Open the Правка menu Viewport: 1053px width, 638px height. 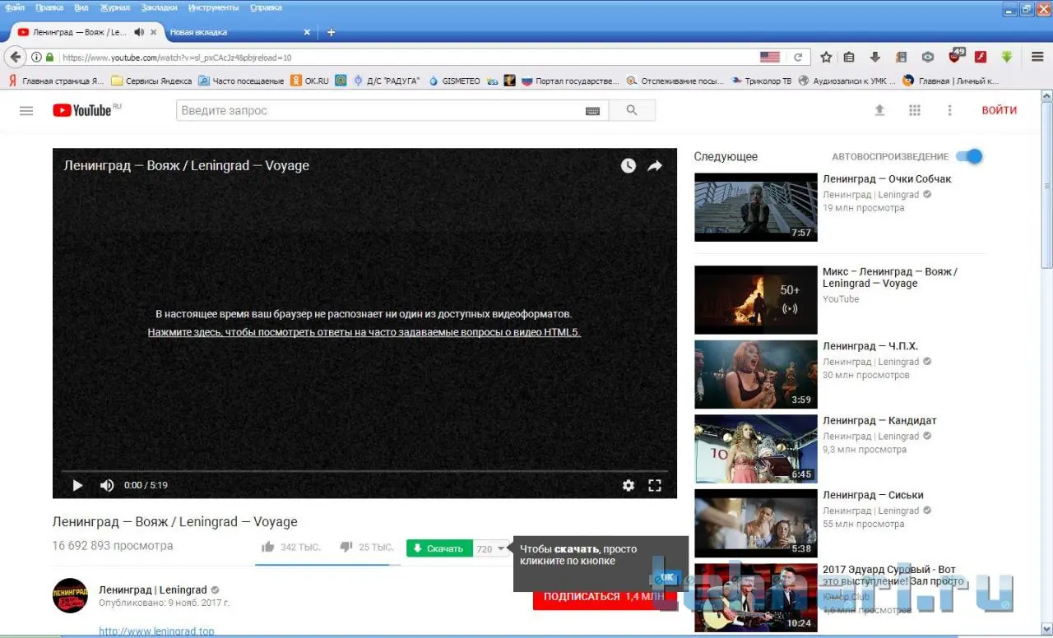pyautogui.click(x=49, y=7)
